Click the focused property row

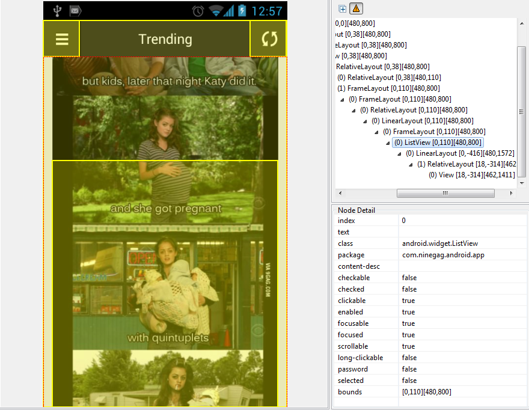(430, 335)
